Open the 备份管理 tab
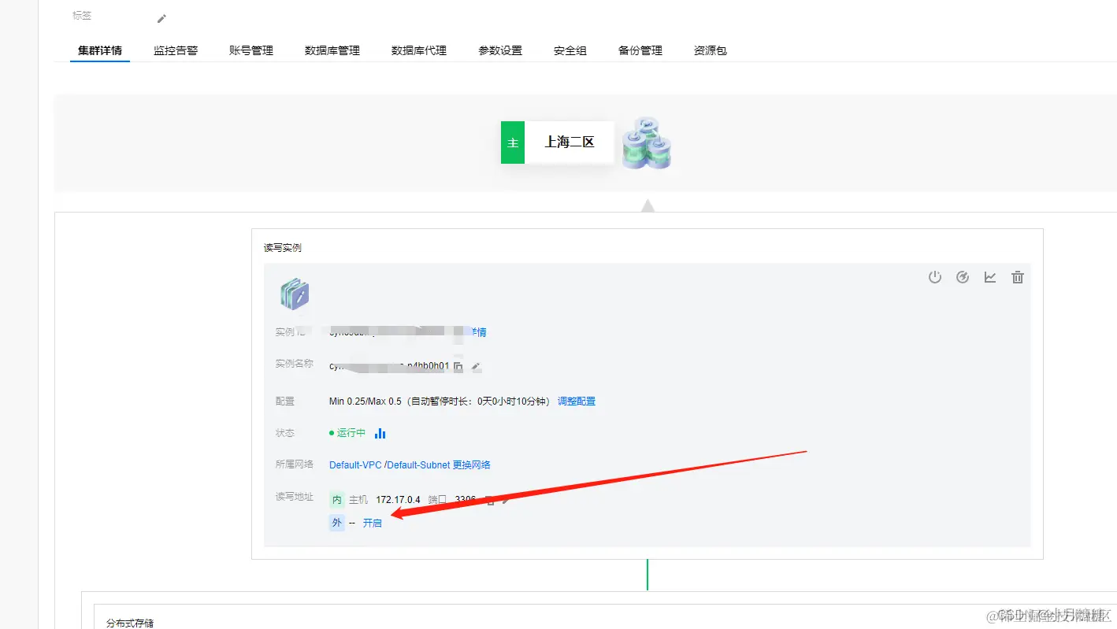The image size is (1117, 629). (x=640, y=50)
